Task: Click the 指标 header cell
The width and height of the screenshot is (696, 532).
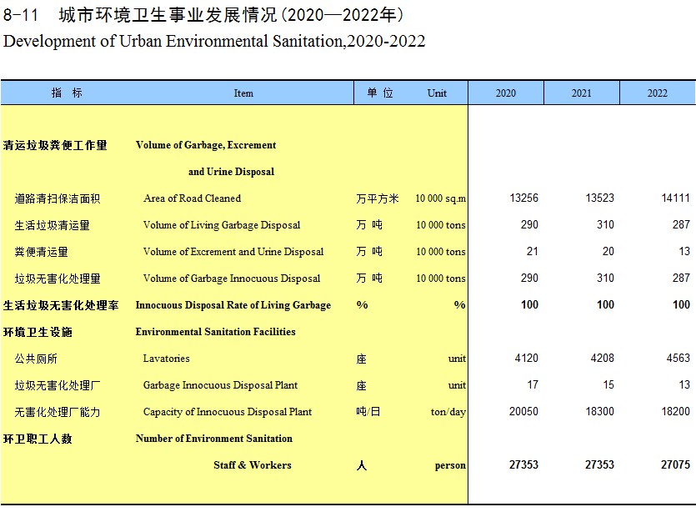Action: click(67, 93)
